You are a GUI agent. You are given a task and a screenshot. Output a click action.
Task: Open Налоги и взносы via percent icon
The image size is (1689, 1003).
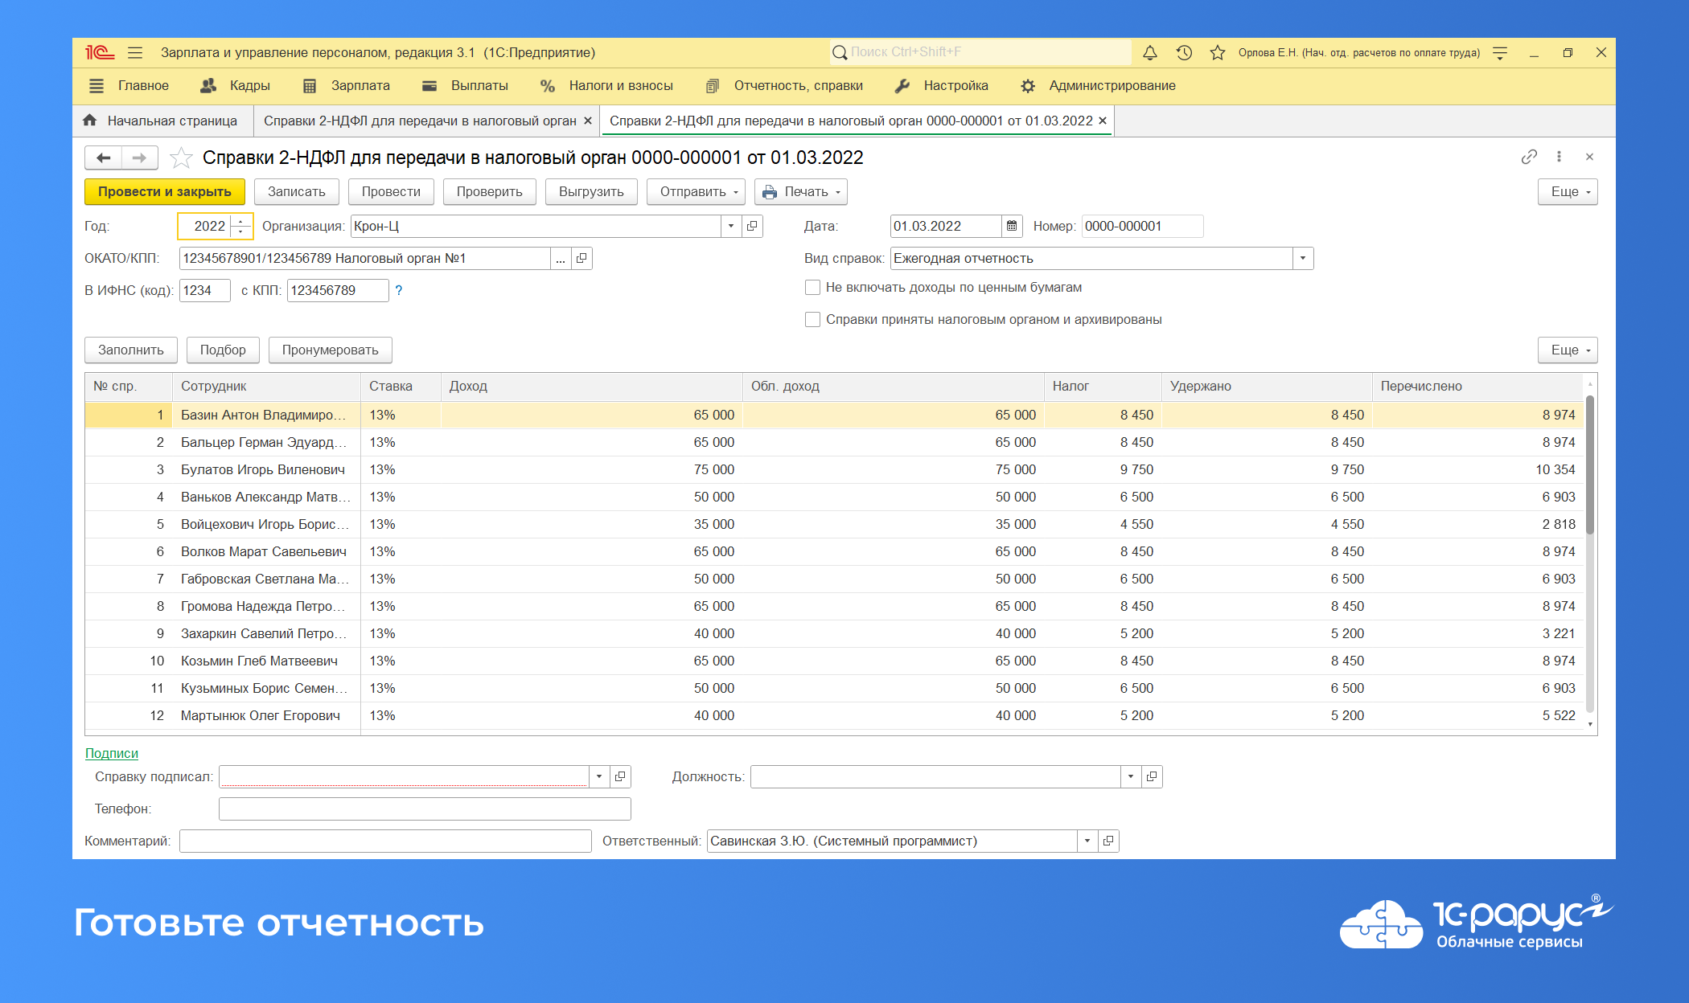point(548,85)
